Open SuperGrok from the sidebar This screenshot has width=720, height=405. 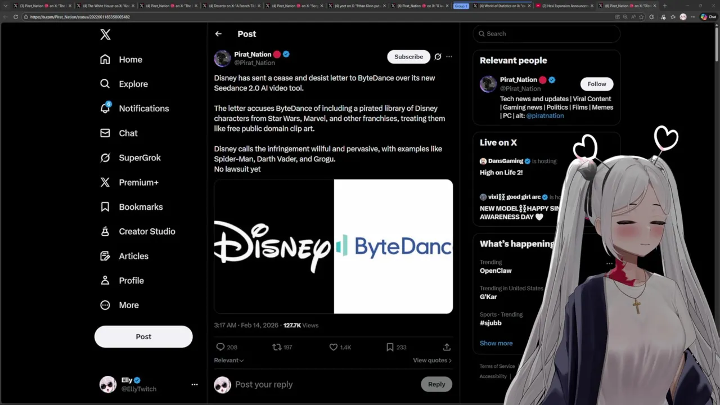pos(130,157)
